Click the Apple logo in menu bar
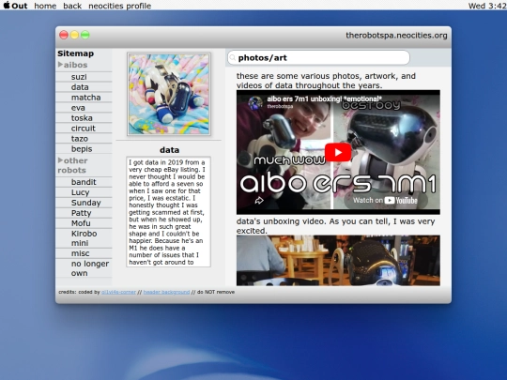 coord(7,6)
